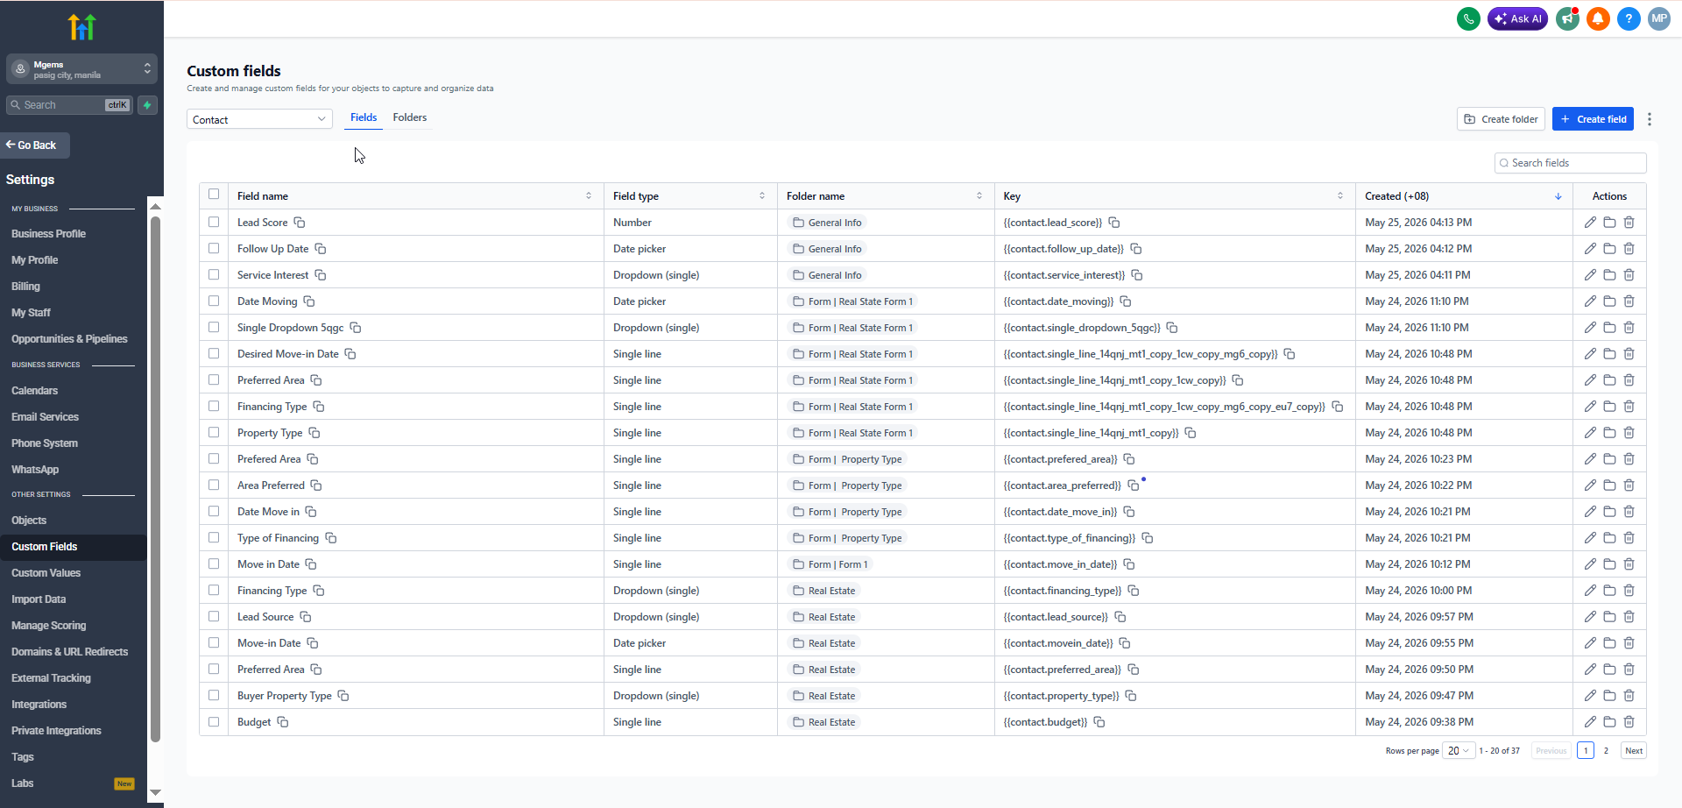Copy the {{contact.financing_type}} key
The width and height of the screenshot is (1682, 808).
click(1134, 591)
